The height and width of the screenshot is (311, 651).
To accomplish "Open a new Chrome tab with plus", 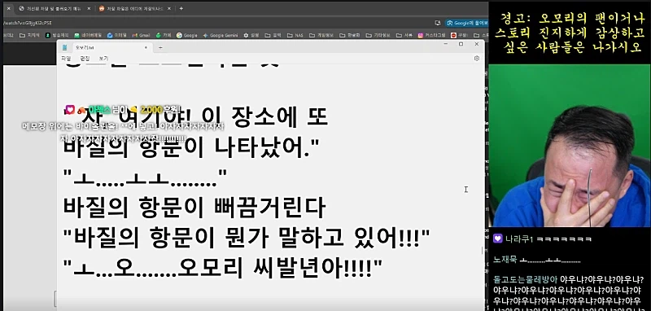I will point(181,8).
